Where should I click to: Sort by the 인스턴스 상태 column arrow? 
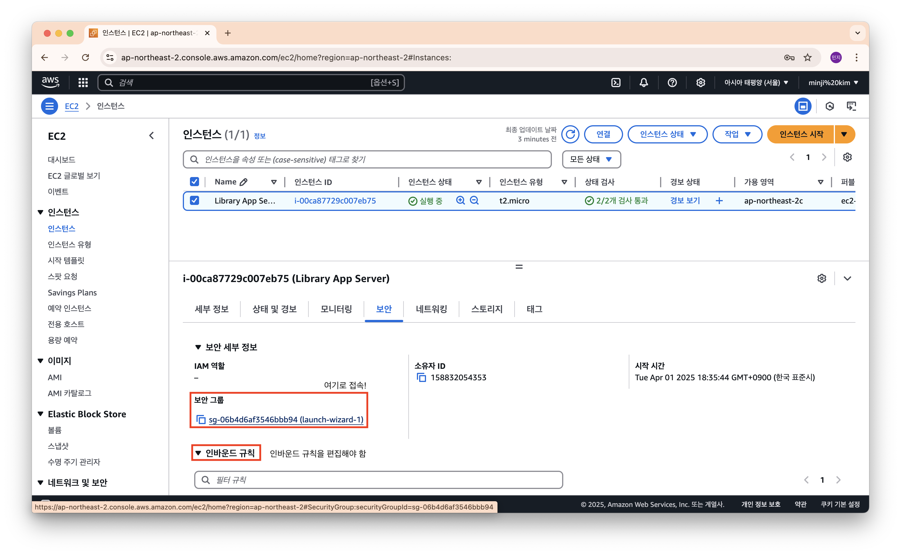point(479,182)
